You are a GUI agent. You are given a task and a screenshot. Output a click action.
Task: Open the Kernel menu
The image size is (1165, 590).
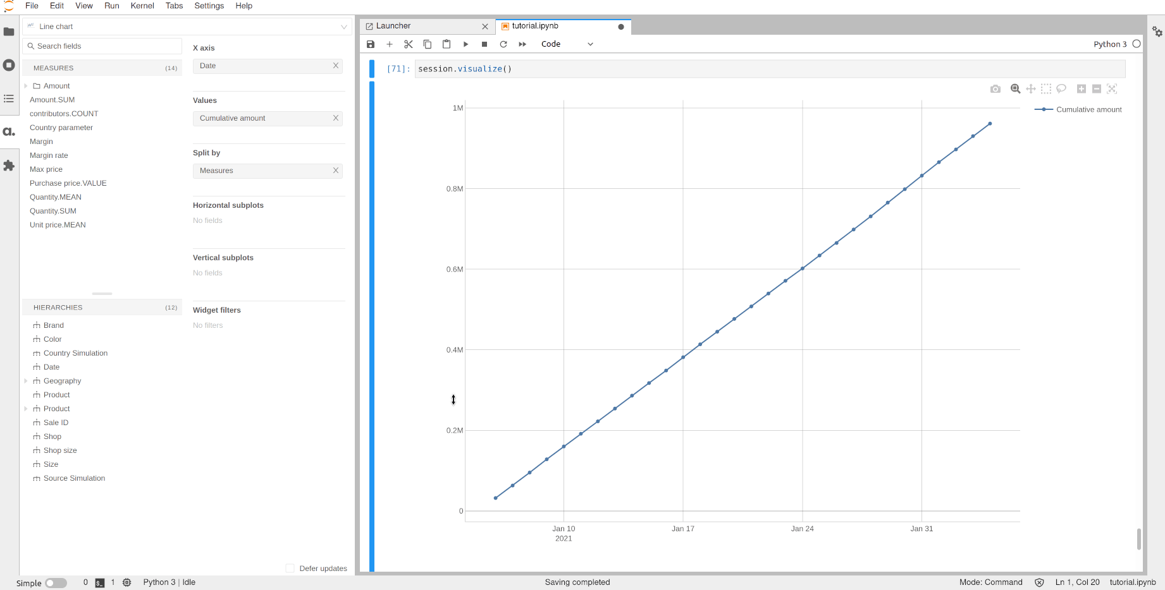click(x=142, y=6)
